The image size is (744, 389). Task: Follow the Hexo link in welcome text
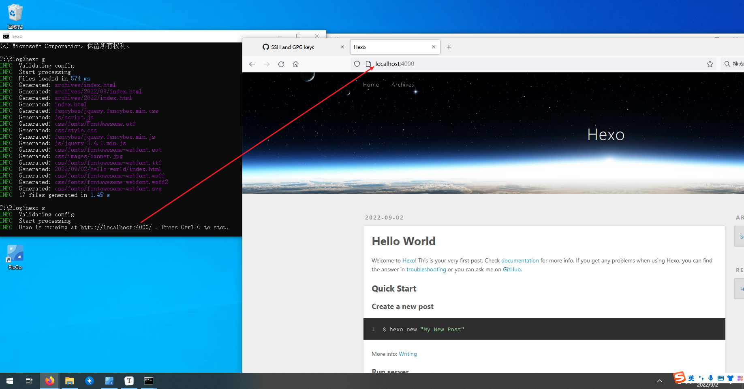(408, 260)
